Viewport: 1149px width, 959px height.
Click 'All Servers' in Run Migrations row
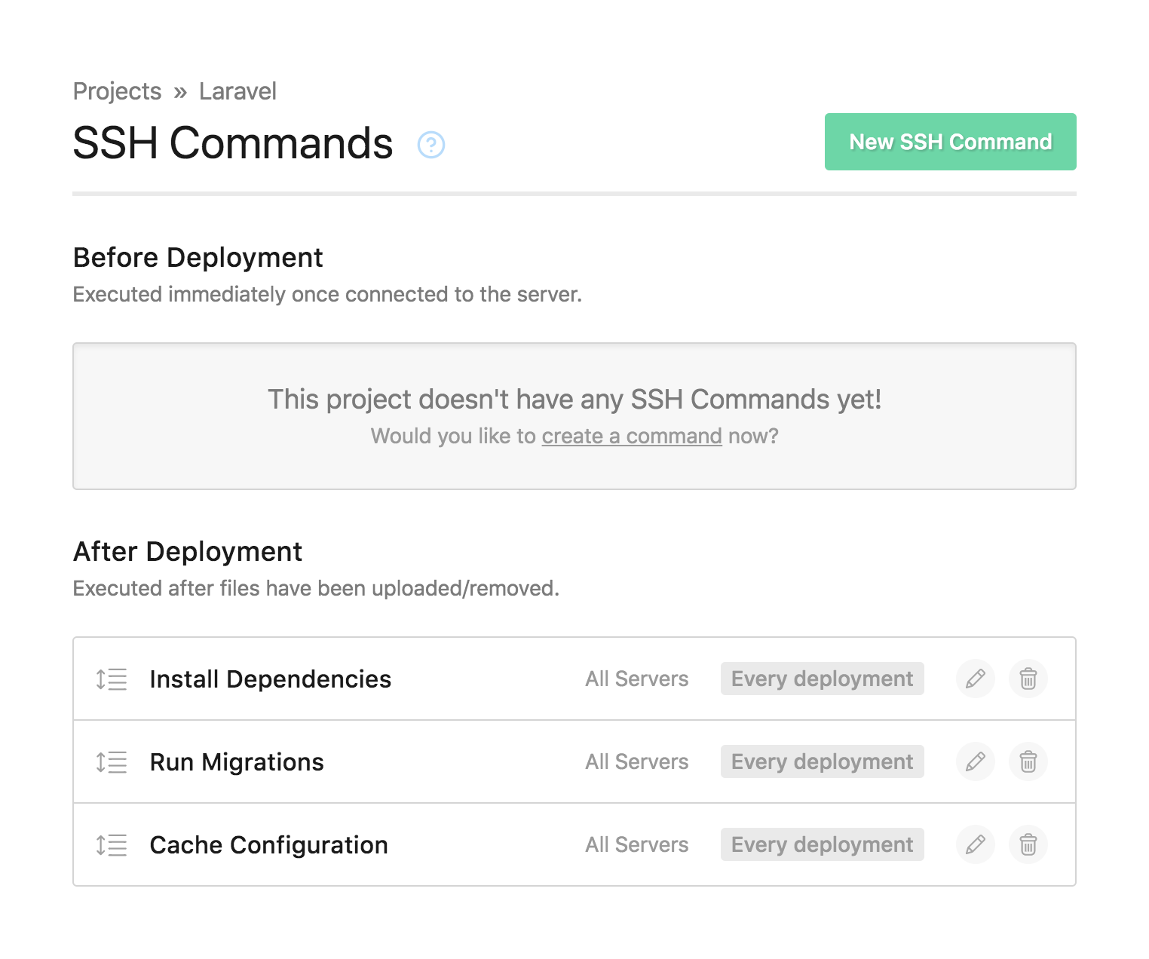coord(637,761)
